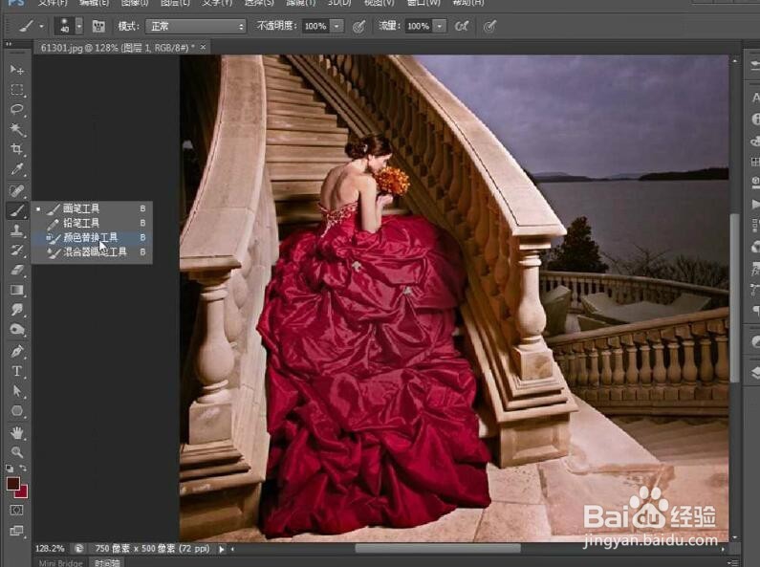Choose 画笔工具 from the flyout

[x=91, y=208]
